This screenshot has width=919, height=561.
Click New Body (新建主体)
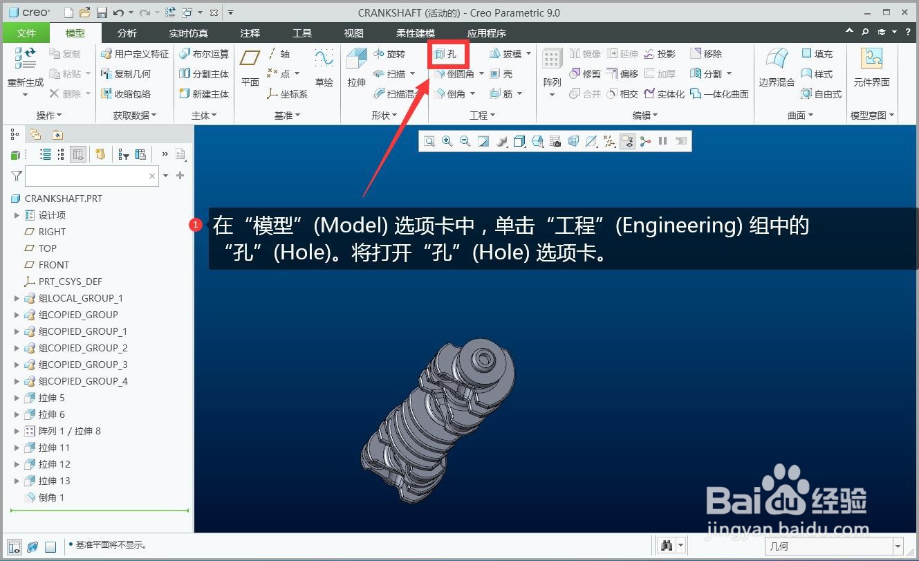click(204, 94)
